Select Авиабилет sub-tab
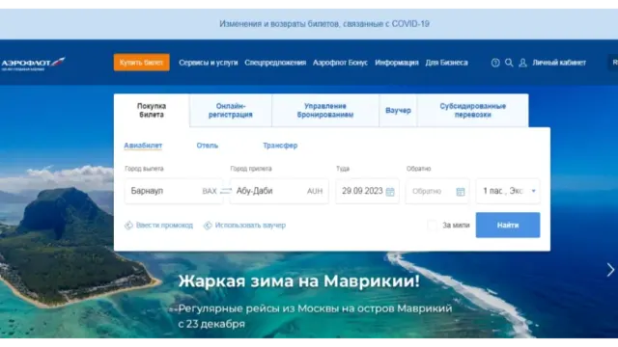 [143, 146]
